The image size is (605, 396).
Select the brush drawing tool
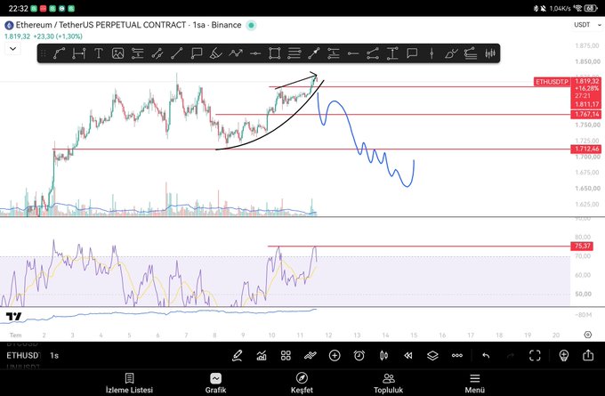click(x=451, y=53)
